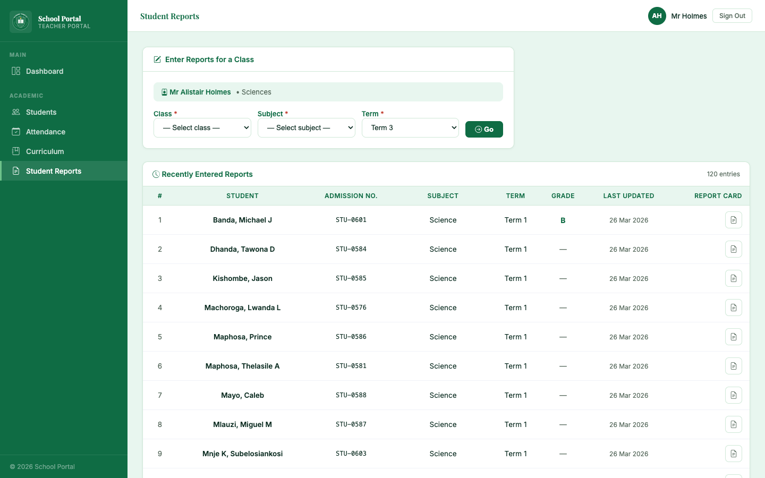This screenshot has width=765, height=478.
Task: Open Curriculum from the sidebar
Action: [x=45, y=151]
